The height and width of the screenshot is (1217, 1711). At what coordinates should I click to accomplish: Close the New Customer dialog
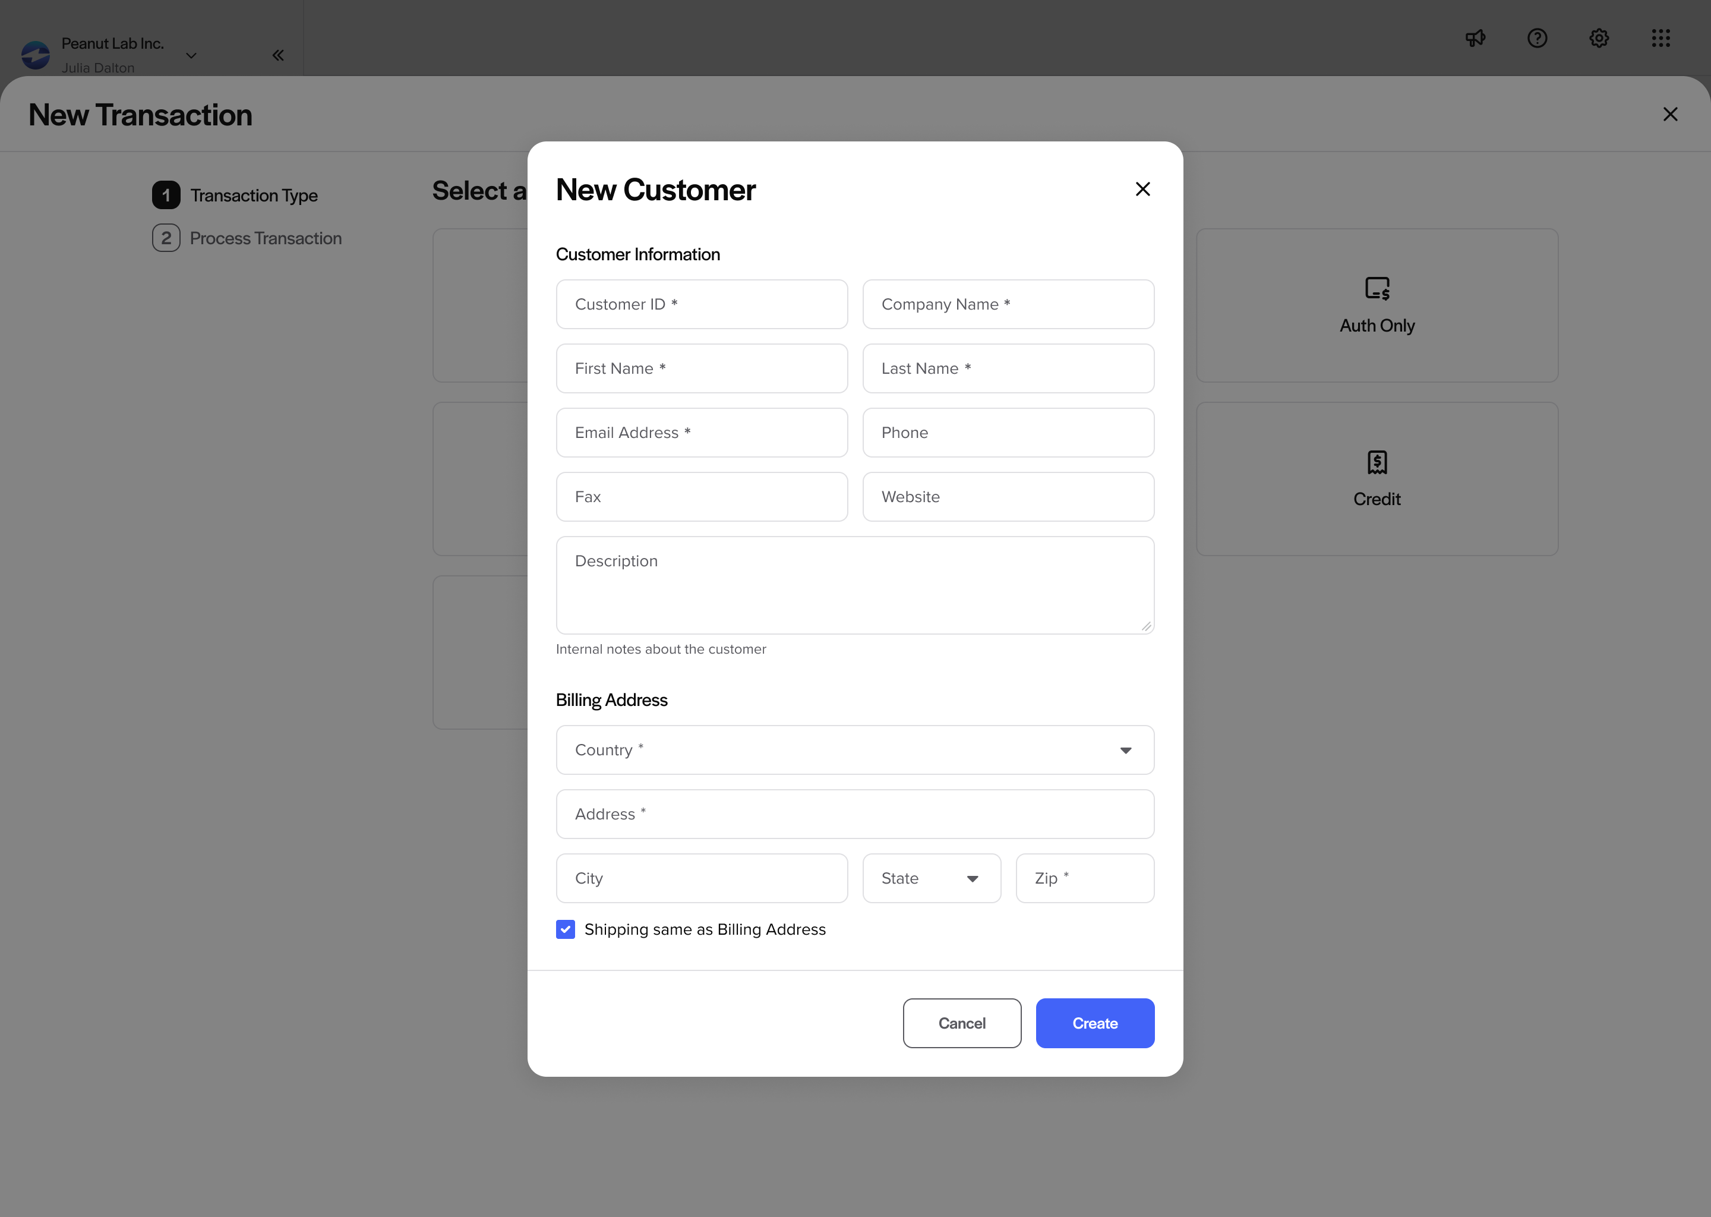coord(1142,189)
